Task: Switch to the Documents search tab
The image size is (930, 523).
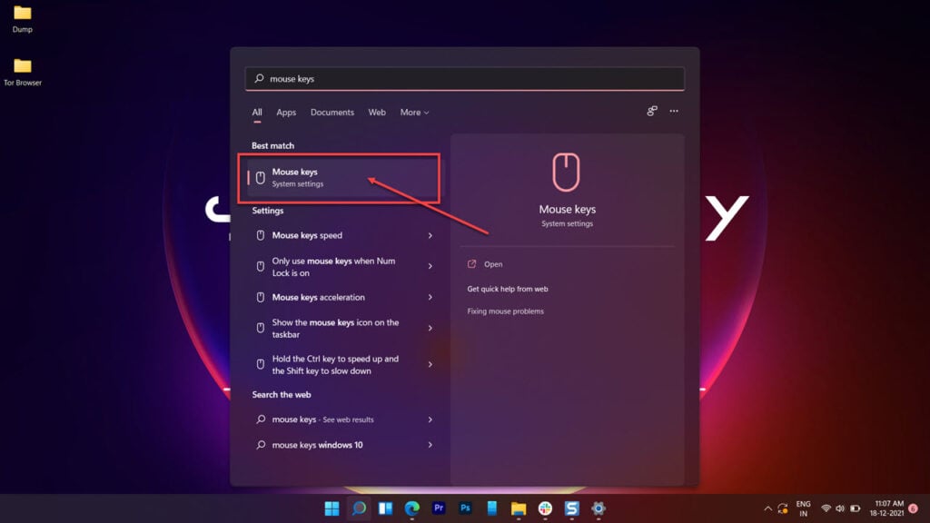Action: [332, 112]
